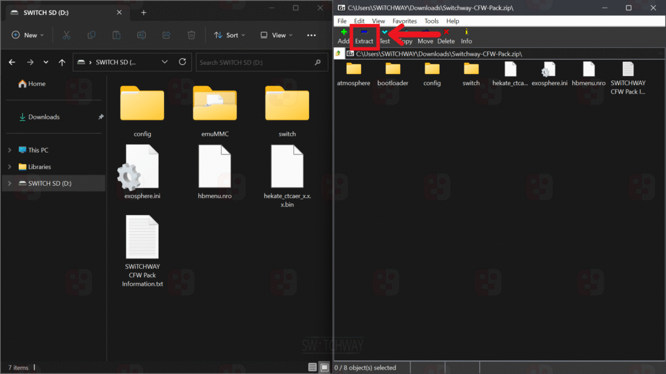The width and height of the screenshot is (666, 374).
Task: Open the Help menu in 7-Zip
Action: pos(453,21)
